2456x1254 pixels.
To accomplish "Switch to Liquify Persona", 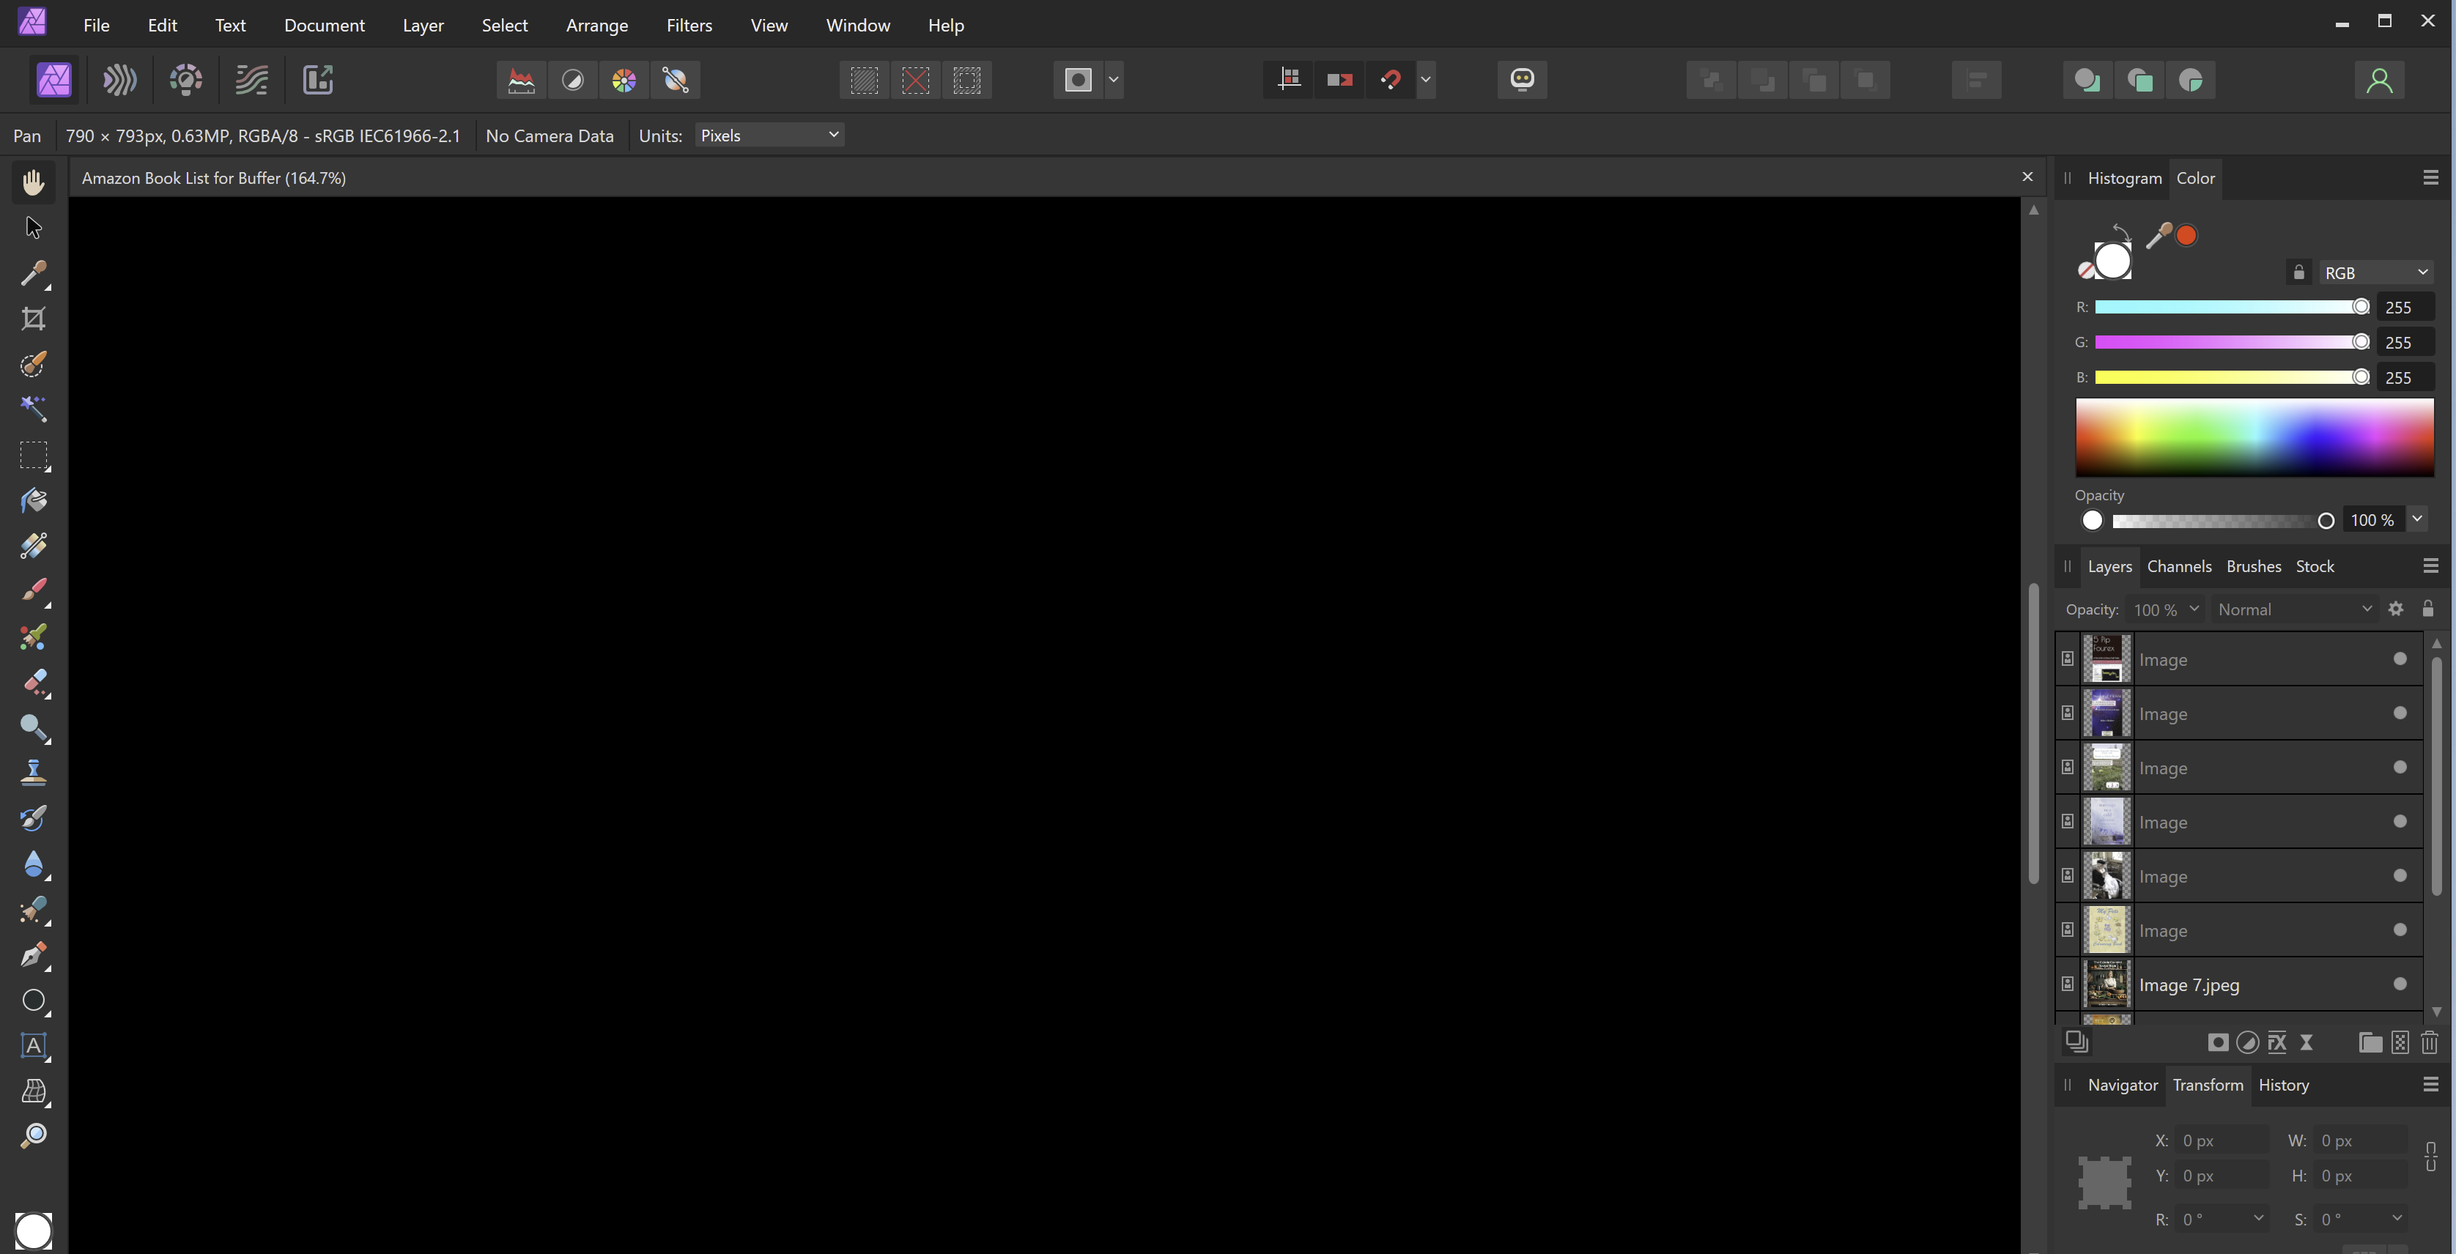I will [x=119, y=80].
